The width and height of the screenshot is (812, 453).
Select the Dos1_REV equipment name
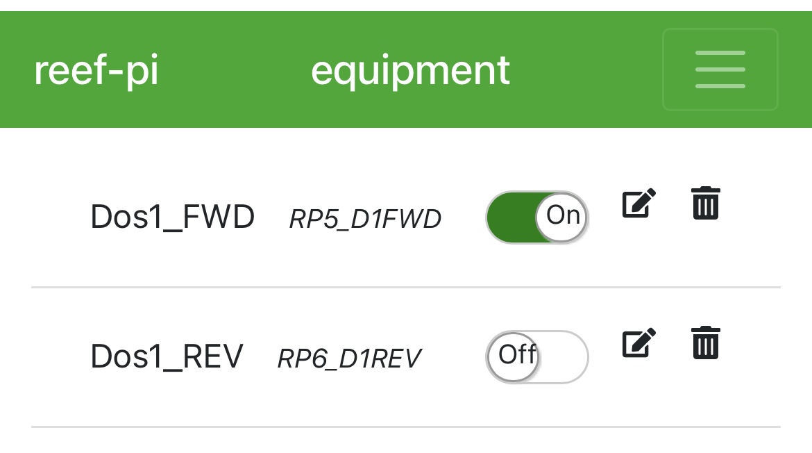167,357
